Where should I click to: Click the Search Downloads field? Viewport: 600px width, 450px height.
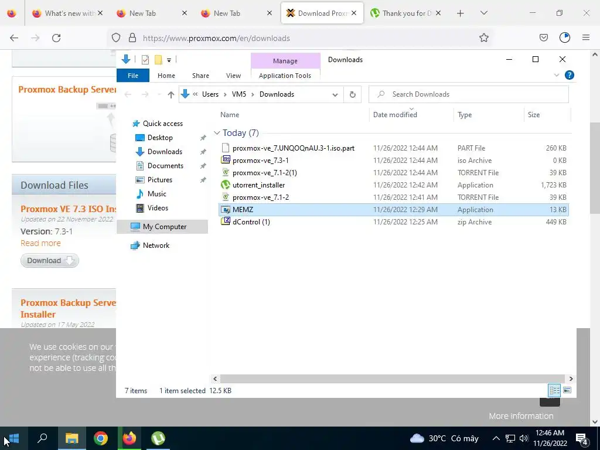(x=468, y=94)
